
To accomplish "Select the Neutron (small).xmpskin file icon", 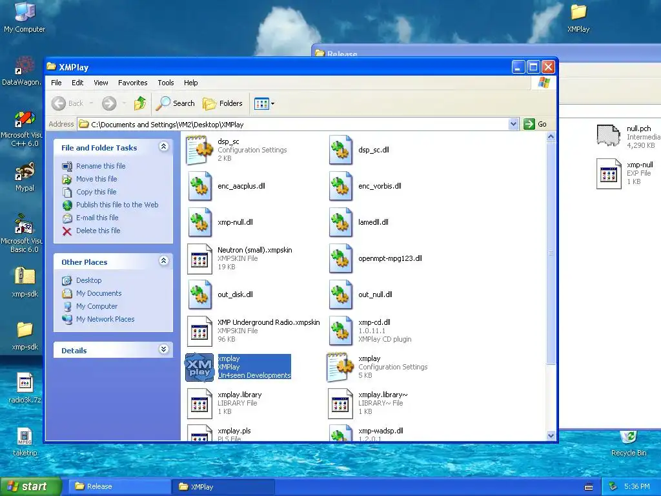I will click(x=200, y=258).
